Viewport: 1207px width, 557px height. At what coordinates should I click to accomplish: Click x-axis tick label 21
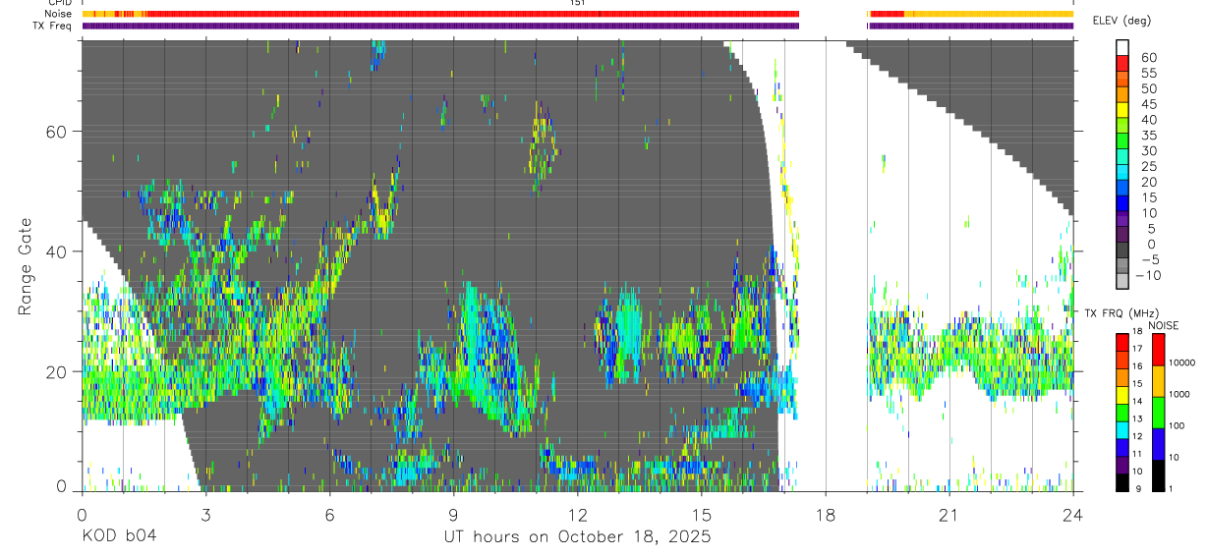(948, 514)
